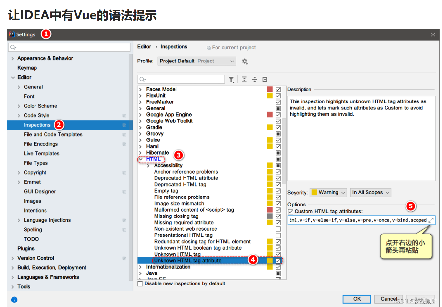This screenshot has width=442, height=307.
Task: Click the IntelliJ icon in Settings title bar
Action: (12, 34)
